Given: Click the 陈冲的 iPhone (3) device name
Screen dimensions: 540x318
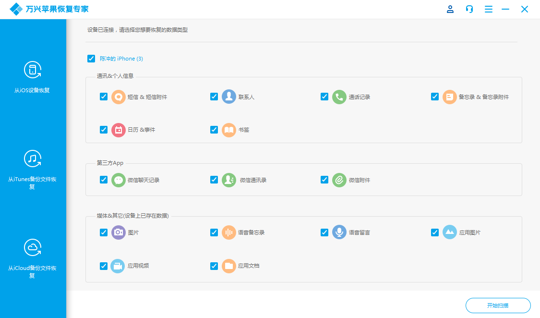Looking at the screenshot, I should point(121,59).
